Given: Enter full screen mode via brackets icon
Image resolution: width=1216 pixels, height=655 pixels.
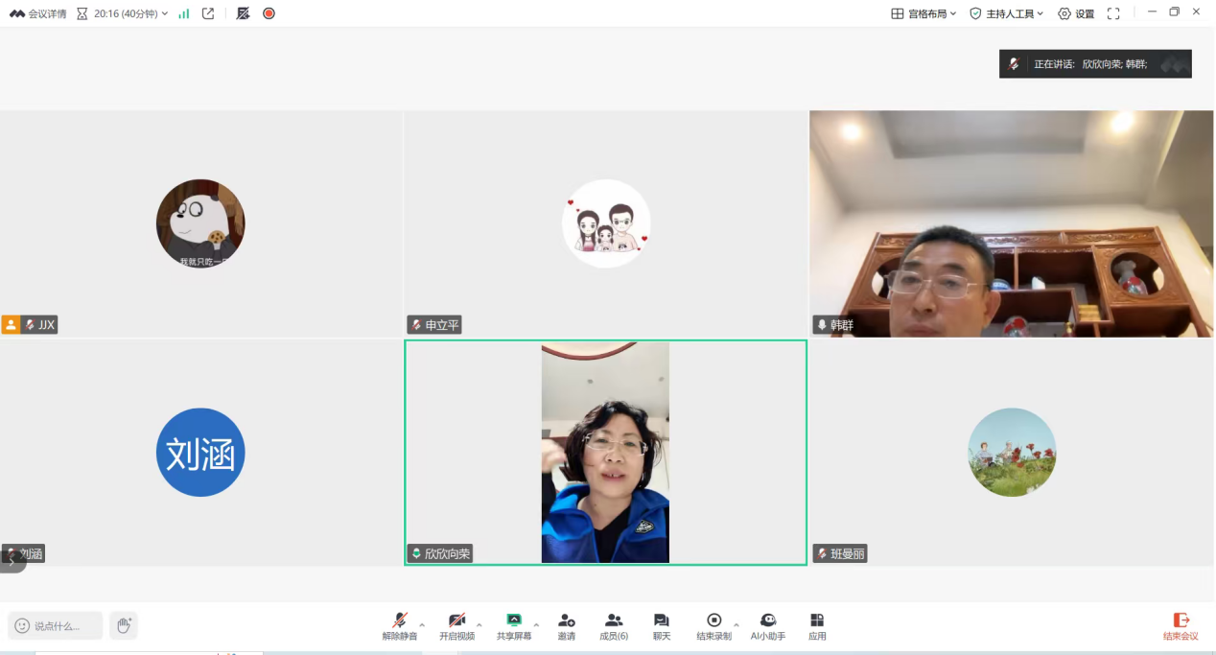Looking at the screenshot, I should (1113, 13).
